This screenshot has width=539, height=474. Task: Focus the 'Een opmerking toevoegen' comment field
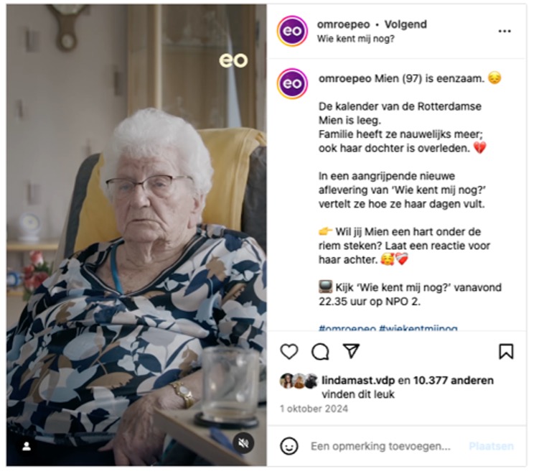tap(380, 446)
